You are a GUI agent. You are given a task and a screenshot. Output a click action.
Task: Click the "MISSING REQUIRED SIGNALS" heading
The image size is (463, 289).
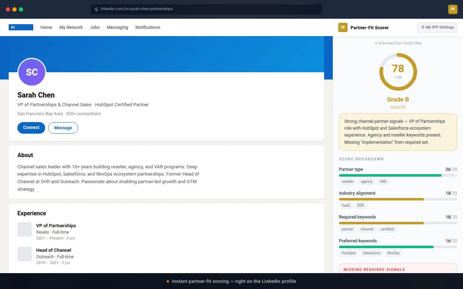[374, 269]
